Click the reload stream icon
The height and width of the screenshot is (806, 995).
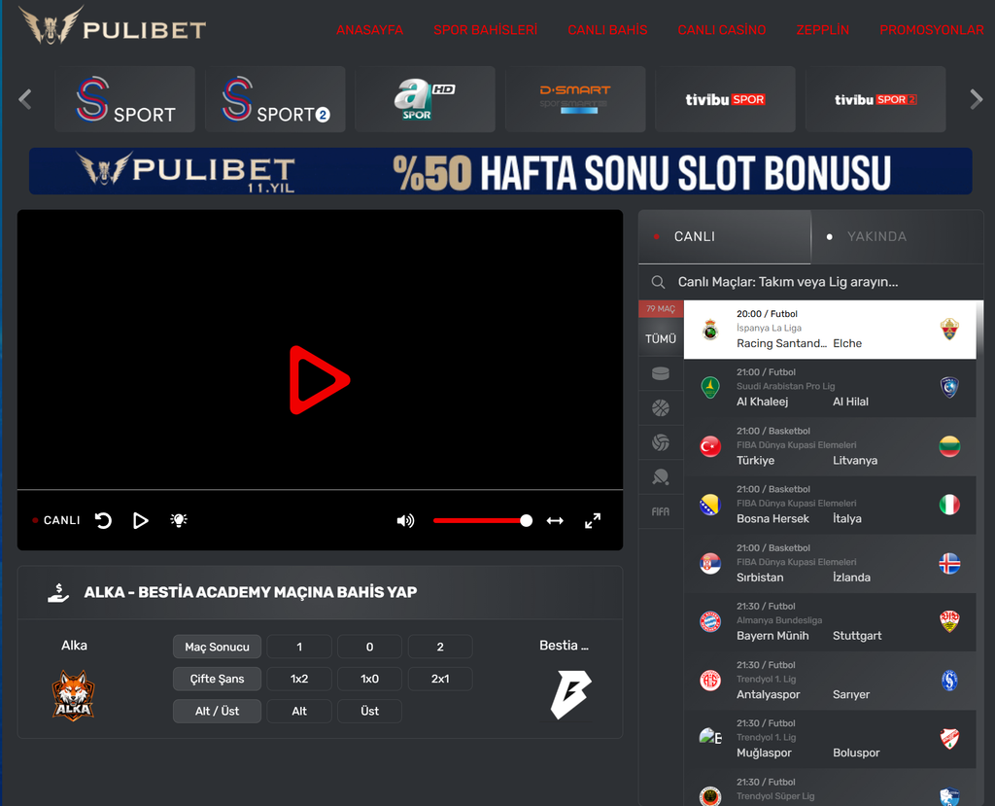click(103, 521)
